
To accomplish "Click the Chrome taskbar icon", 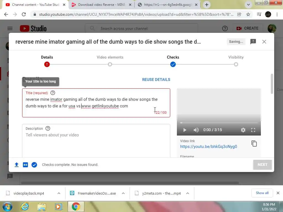I will tap(76, 206).
